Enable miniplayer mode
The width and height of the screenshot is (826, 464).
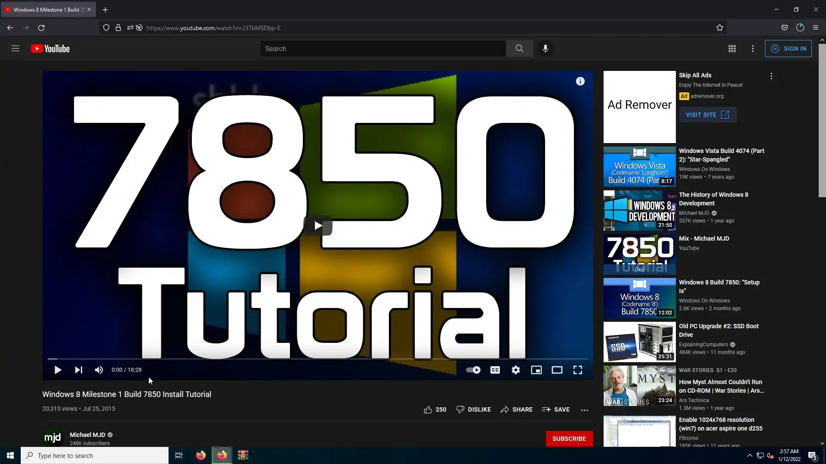[536, 370]
